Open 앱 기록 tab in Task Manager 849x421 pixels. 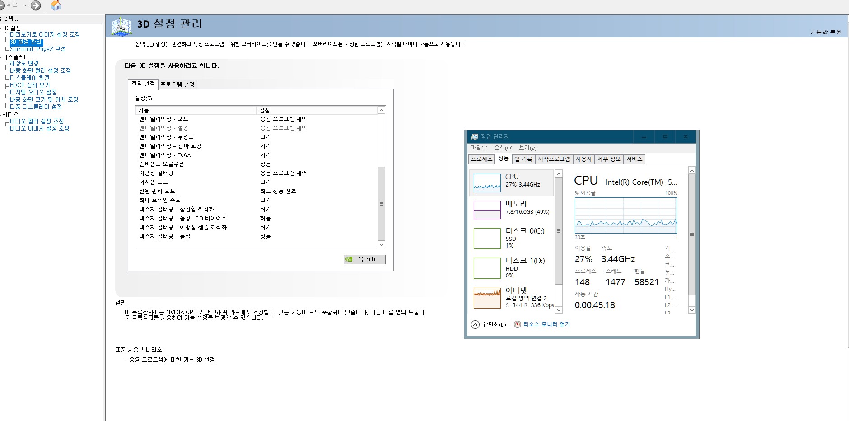click(x=523, y=159)
